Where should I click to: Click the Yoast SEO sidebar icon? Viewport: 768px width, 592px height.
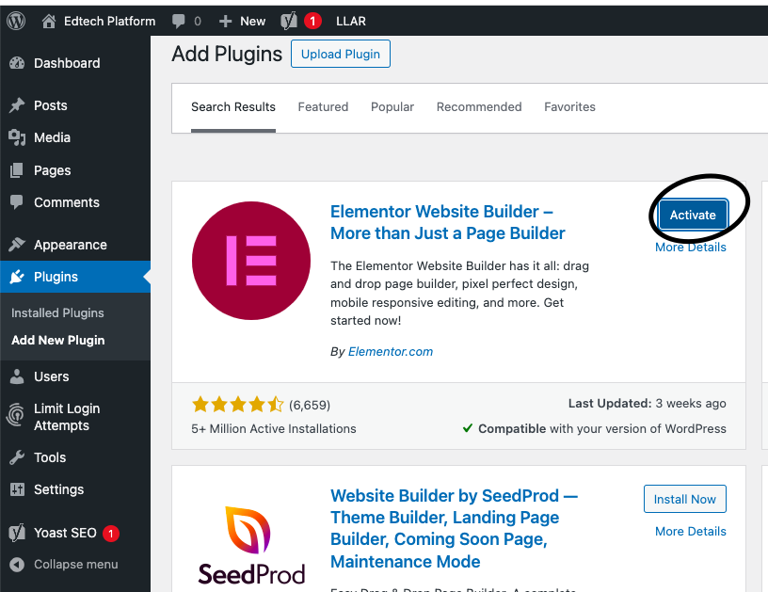tap(17, 533)
